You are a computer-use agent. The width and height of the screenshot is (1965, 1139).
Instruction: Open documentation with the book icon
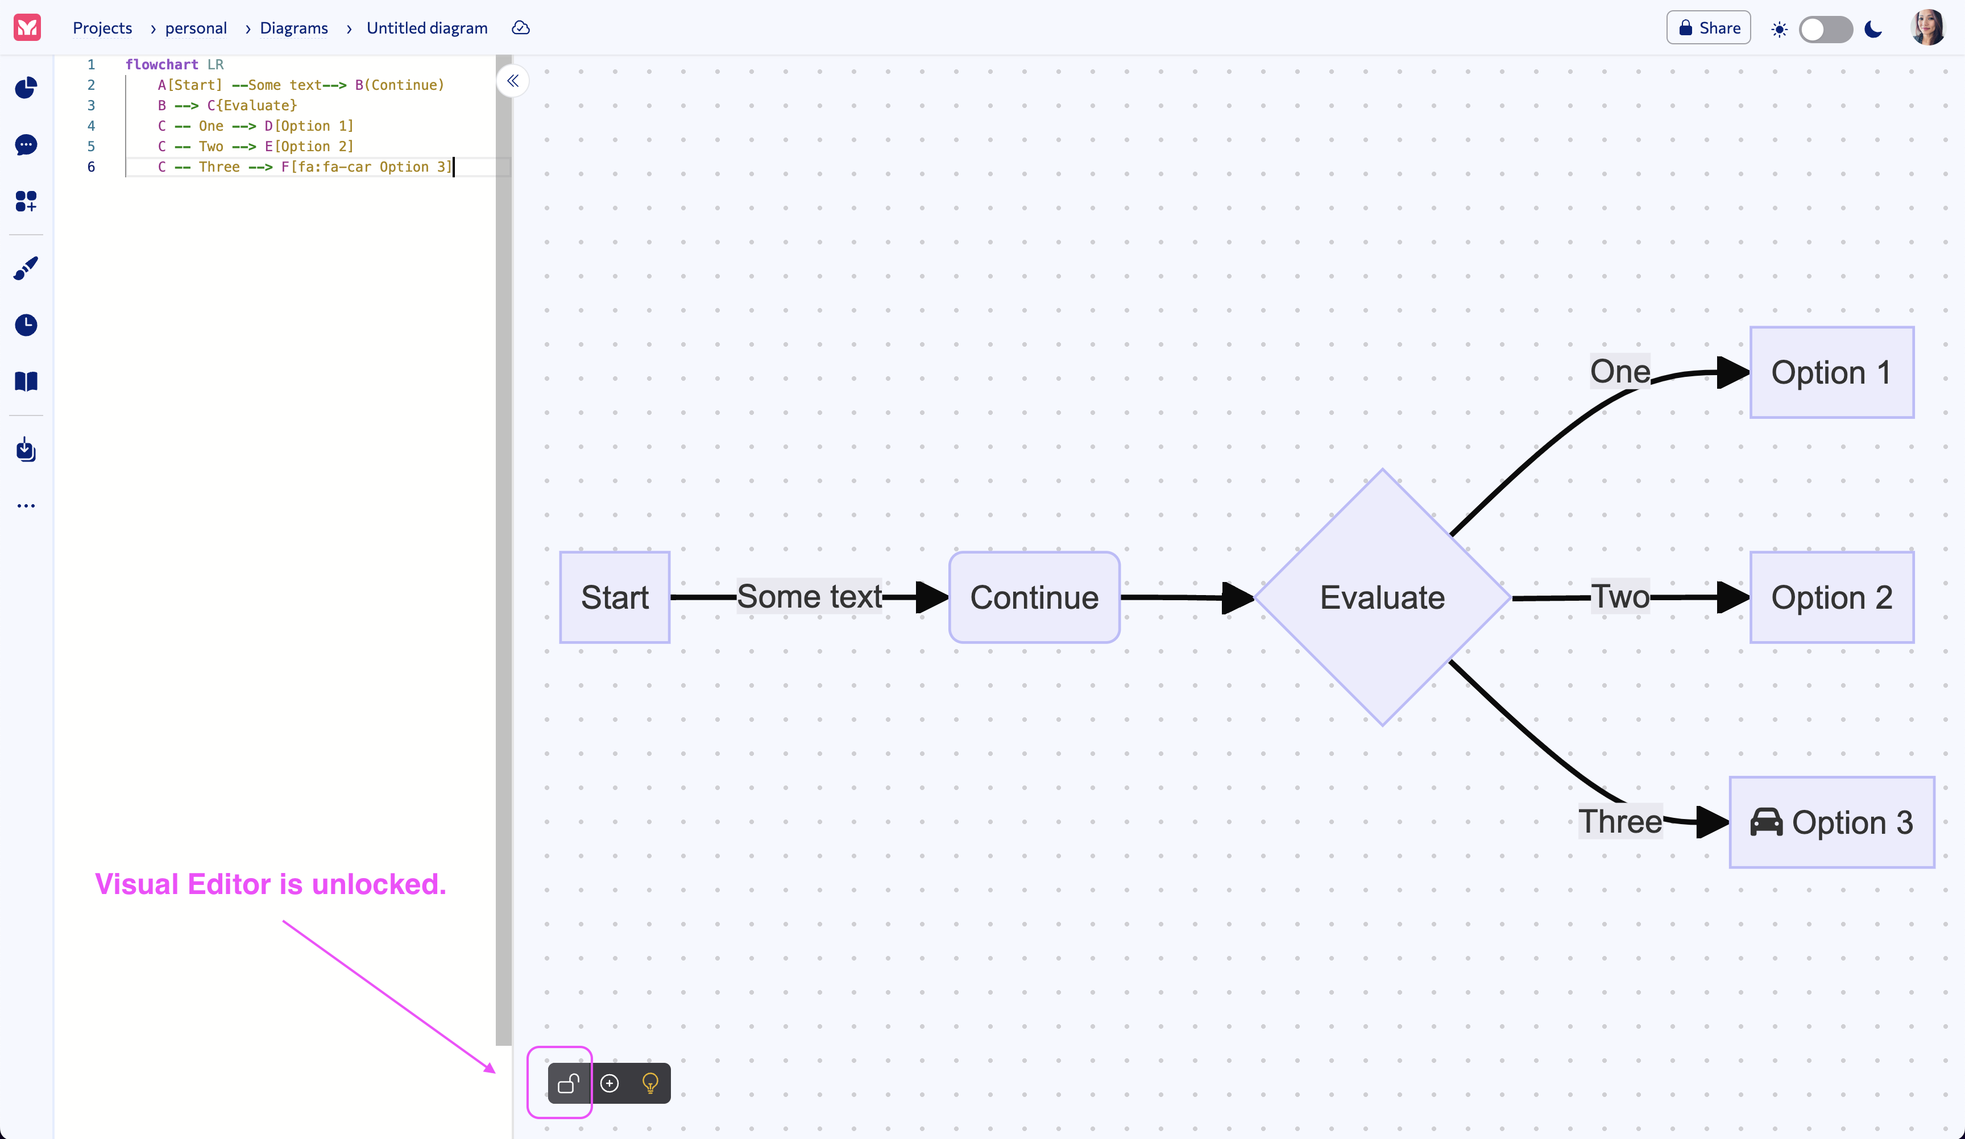pos(26,381)
